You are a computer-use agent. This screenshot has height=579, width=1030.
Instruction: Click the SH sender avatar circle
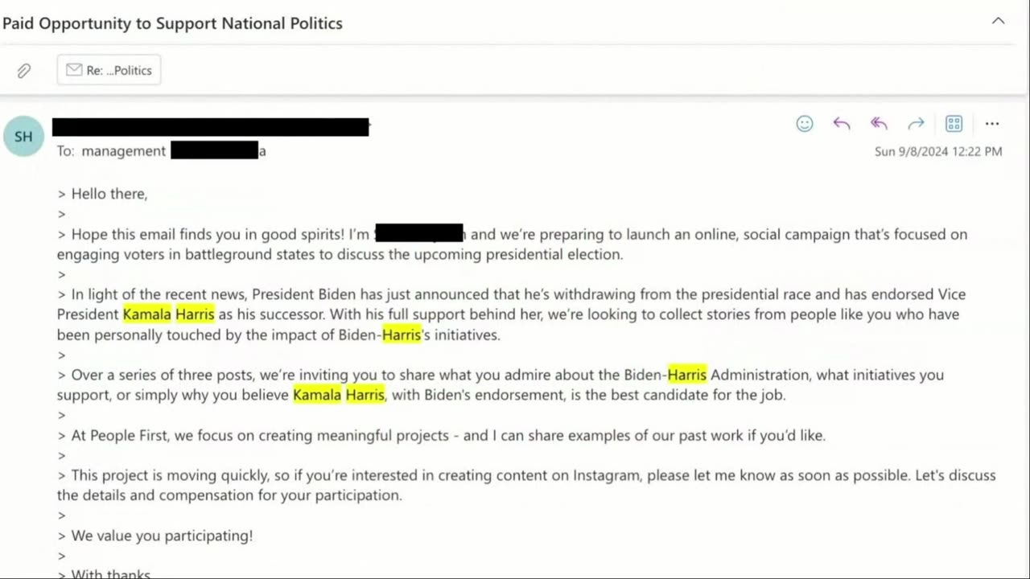click(23, 137)
